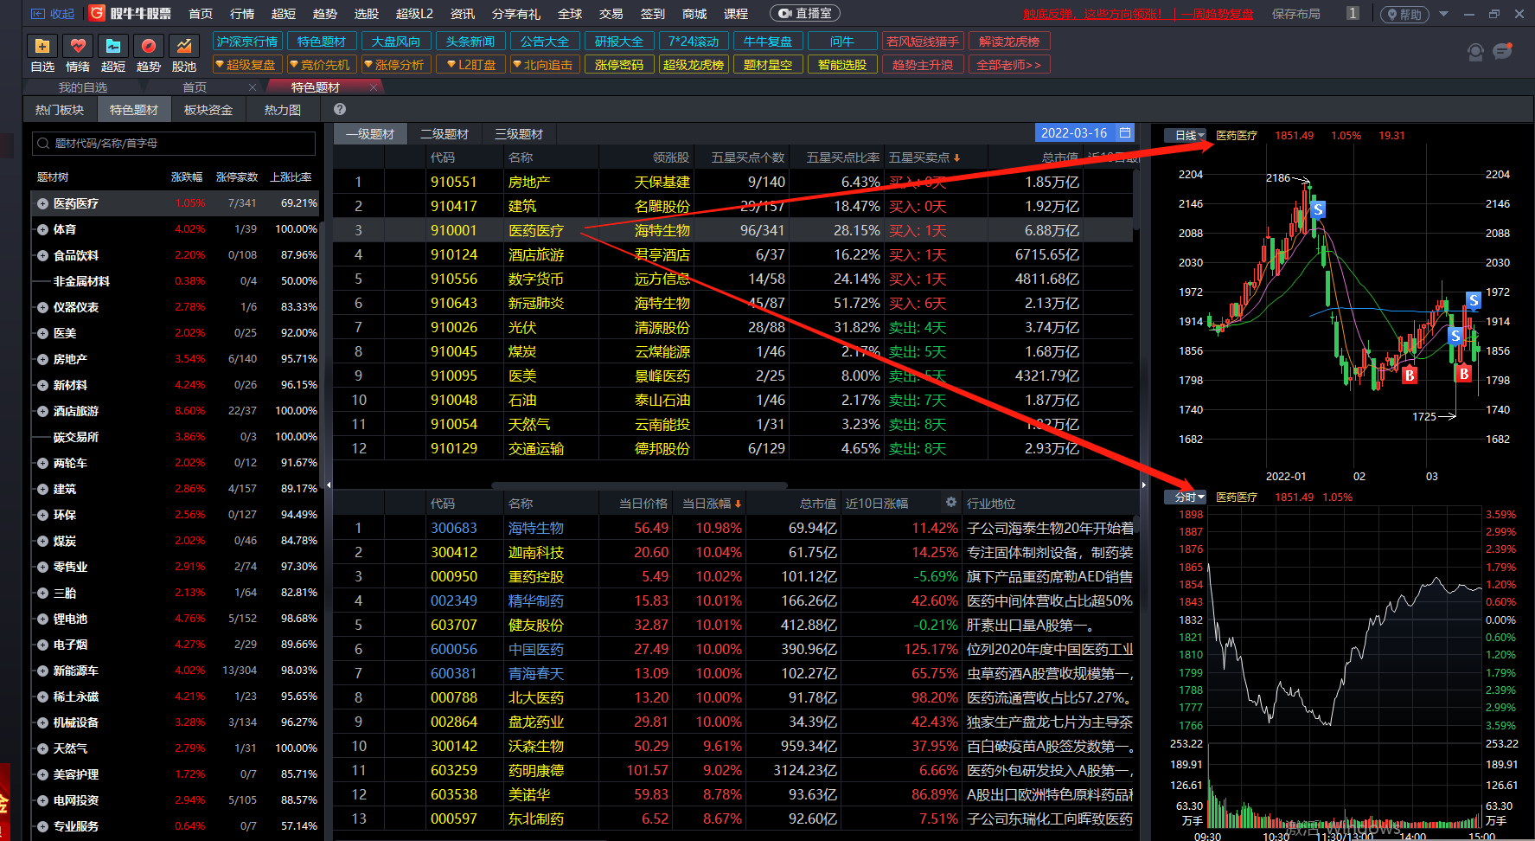Open stock code 300683 海特生物

(x=454, y=528)
